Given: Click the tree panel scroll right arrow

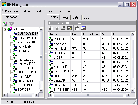Looking at the screenshot, I should click(x=36, y=95).
